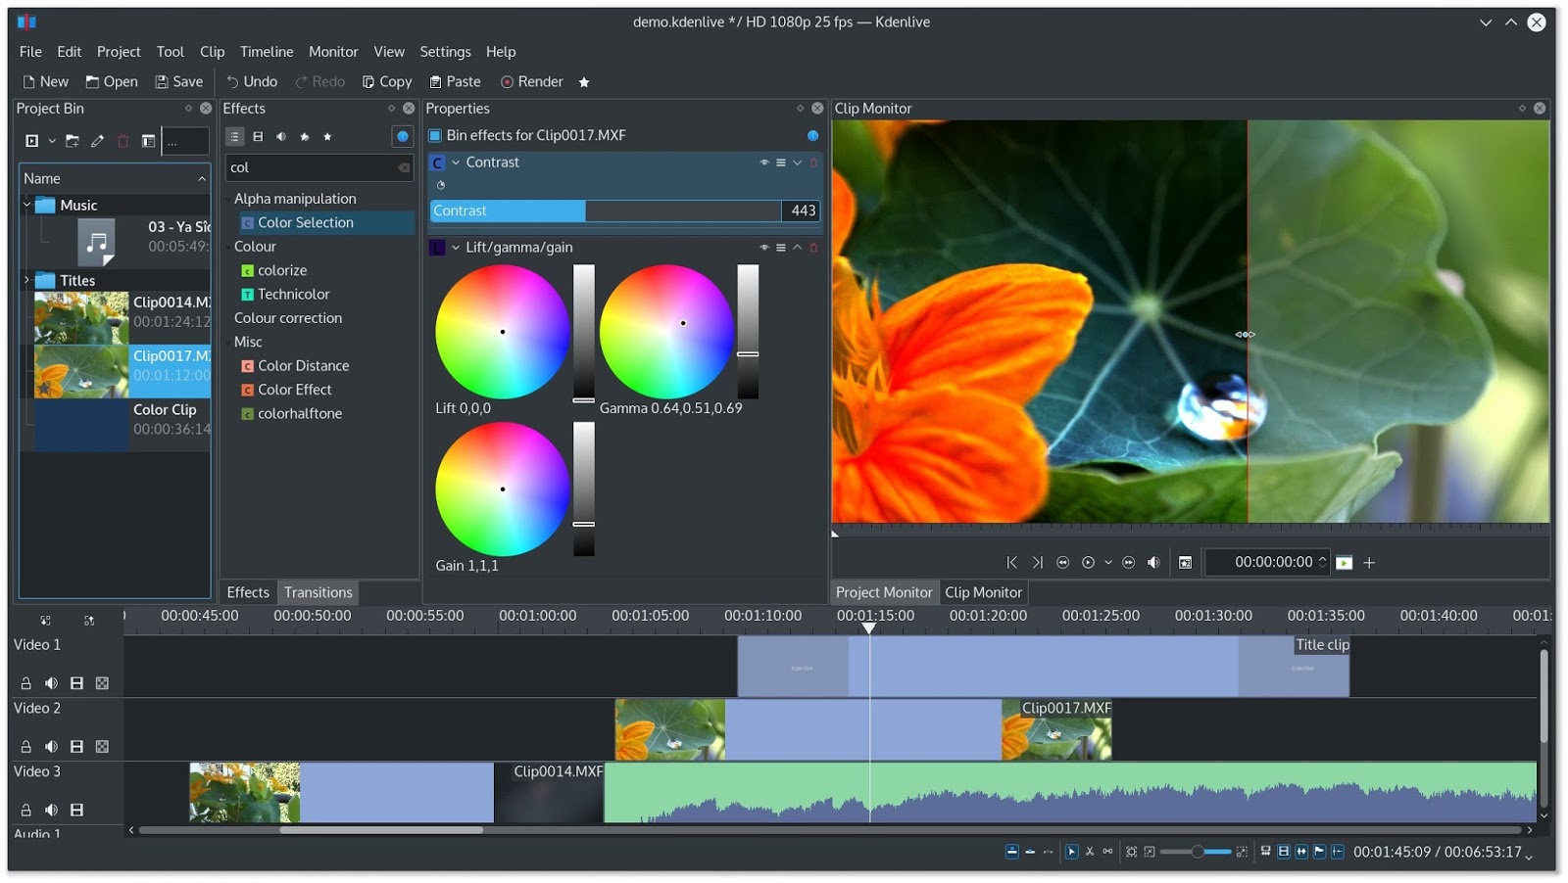Switch to the Transitions tab
The height and width of the screenshot is (883, 1568).
point(318,592)
